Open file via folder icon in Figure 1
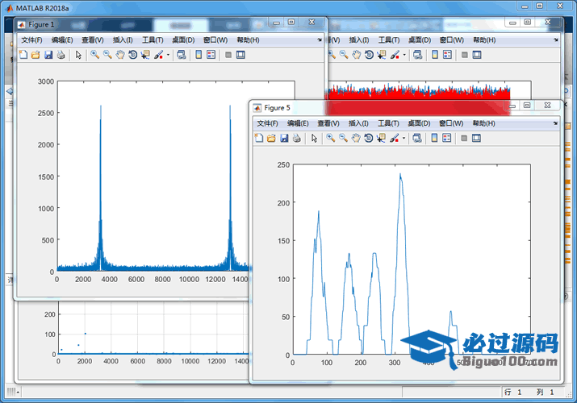The width and height of the screenshot is (577, 403). 36,55
